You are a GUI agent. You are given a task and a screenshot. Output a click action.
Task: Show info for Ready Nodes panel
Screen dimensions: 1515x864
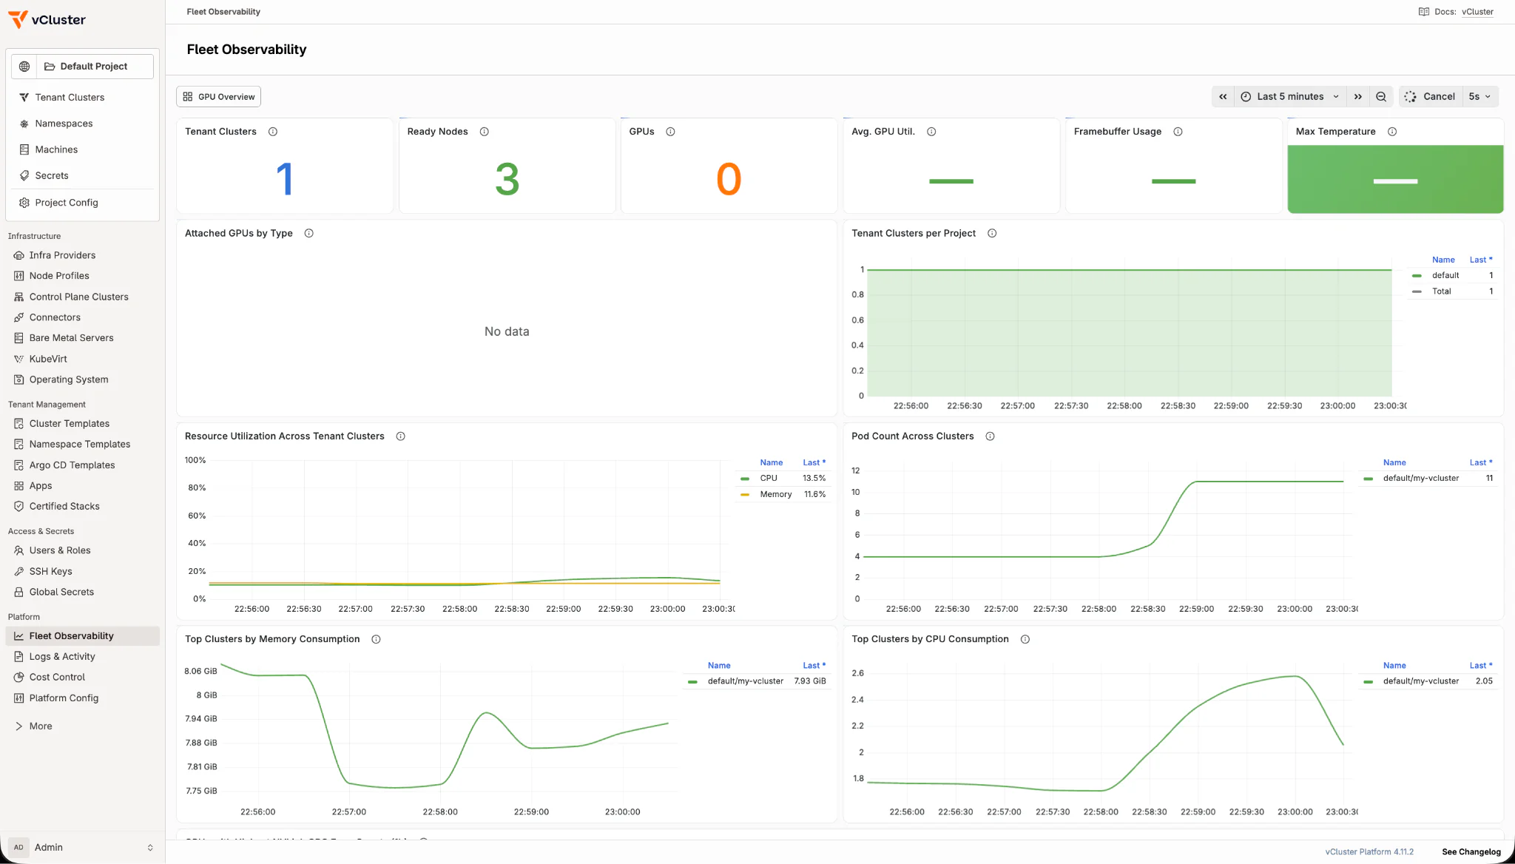pyautogui.click(x=485, y=132)
